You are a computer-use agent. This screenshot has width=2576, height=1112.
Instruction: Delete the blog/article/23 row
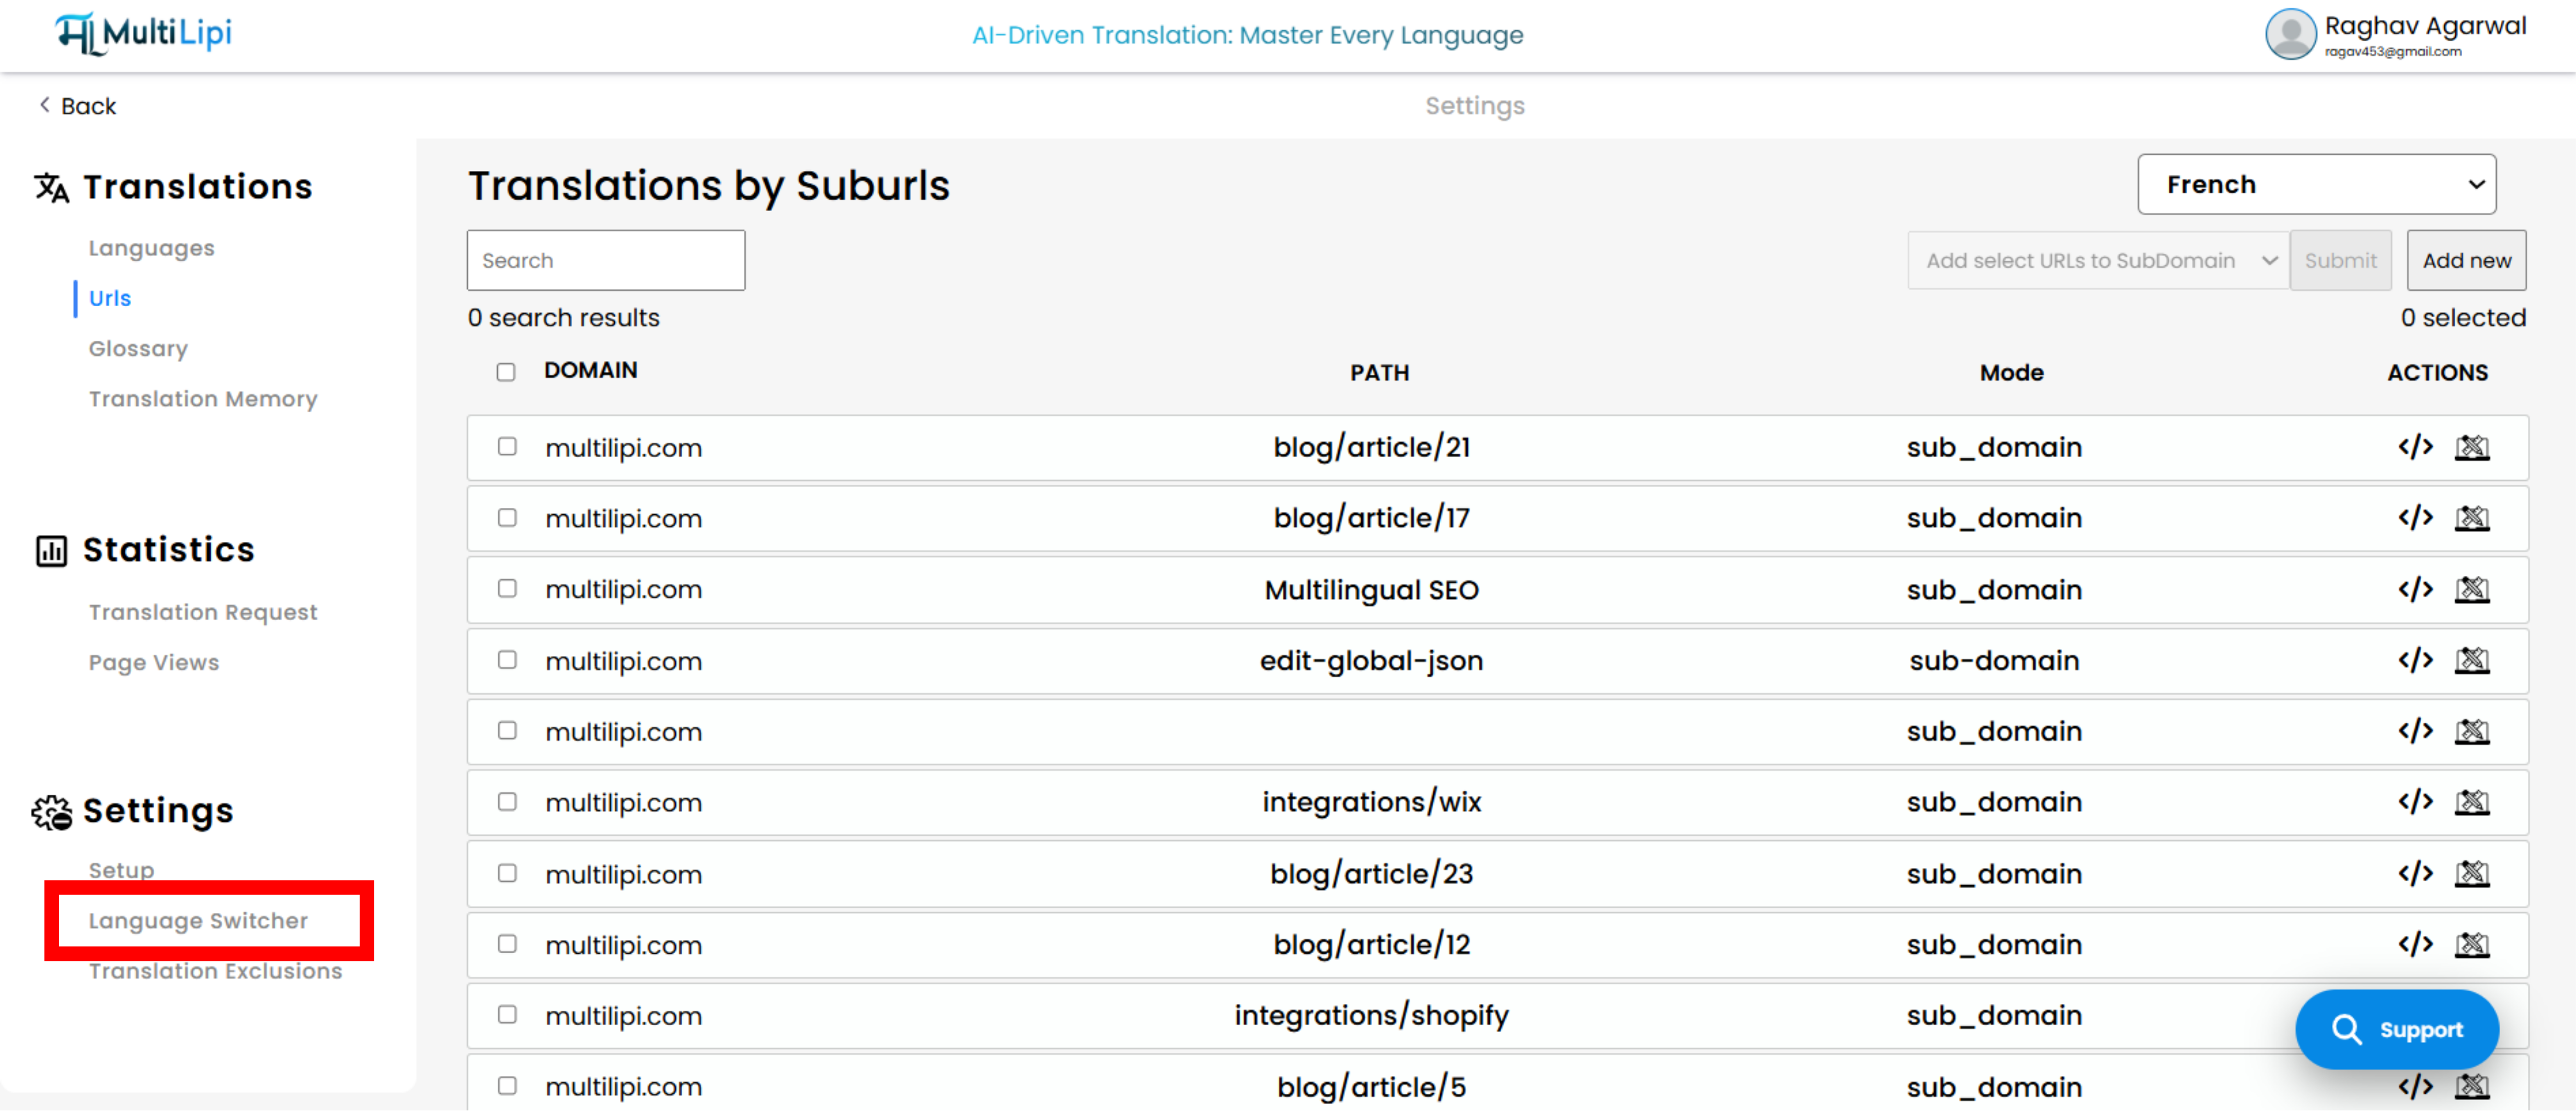pos(2472,873)
